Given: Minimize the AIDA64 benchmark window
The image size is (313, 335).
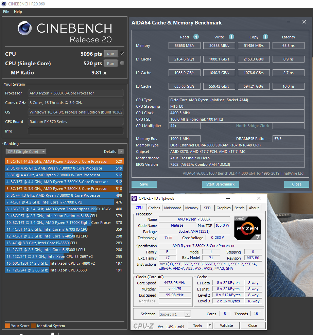Looking at the screenshot, I should [x=289, y=22].
